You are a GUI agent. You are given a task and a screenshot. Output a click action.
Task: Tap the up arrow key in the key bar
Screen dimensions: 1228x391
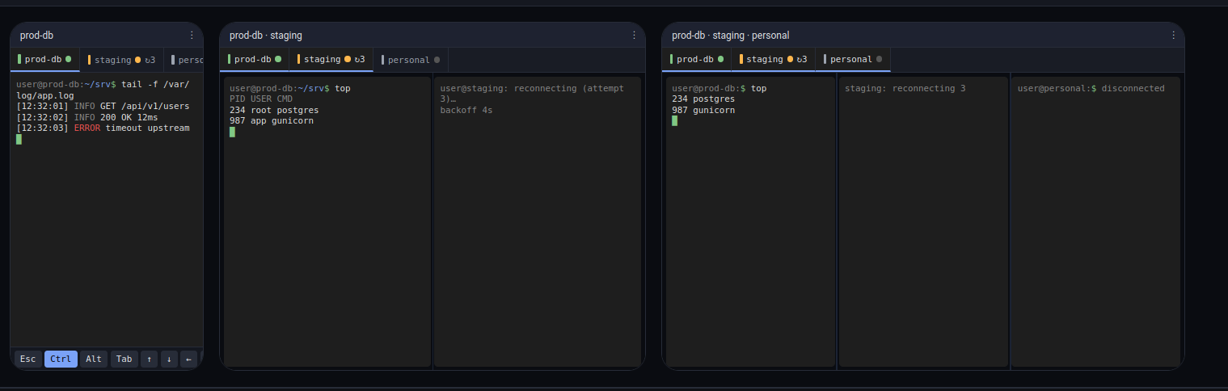click(149, 359)
